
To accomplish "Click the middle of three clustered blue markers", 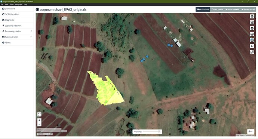I will [x=144, y=59].
